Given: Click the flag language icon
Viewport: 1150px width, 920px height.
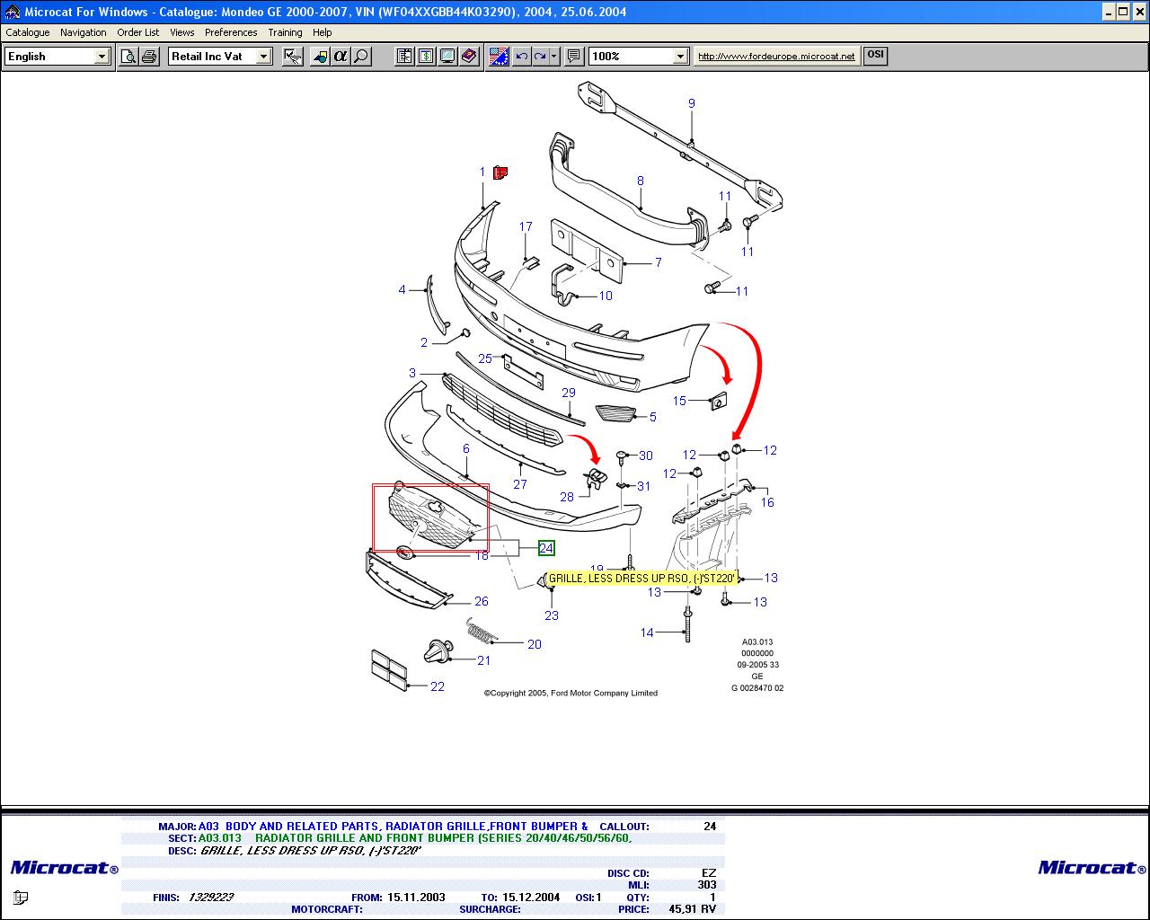Looking at the screenshot, I should coord(499,57).
